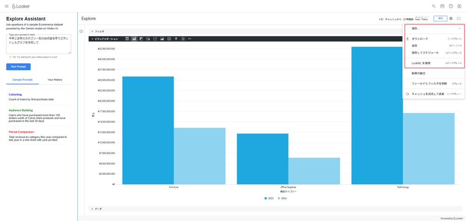
Task: Click the 'Tip: Try asking' hint text
Action: 35,57
